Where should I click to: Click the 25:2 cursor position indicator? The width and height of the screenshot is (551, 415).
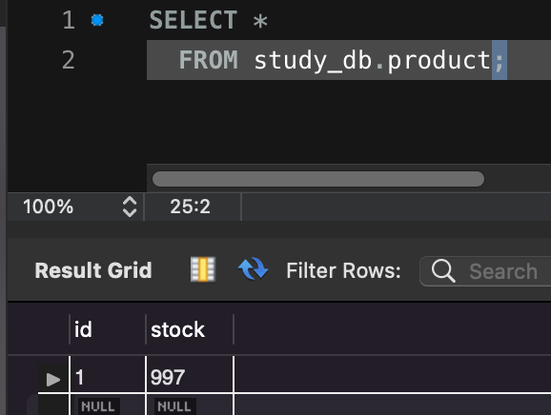point(190,207)
